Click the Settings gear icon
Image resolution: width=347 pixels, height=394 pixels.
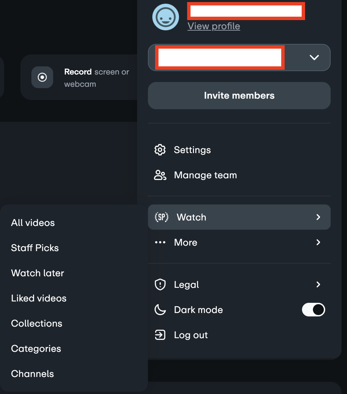[160, 150]
